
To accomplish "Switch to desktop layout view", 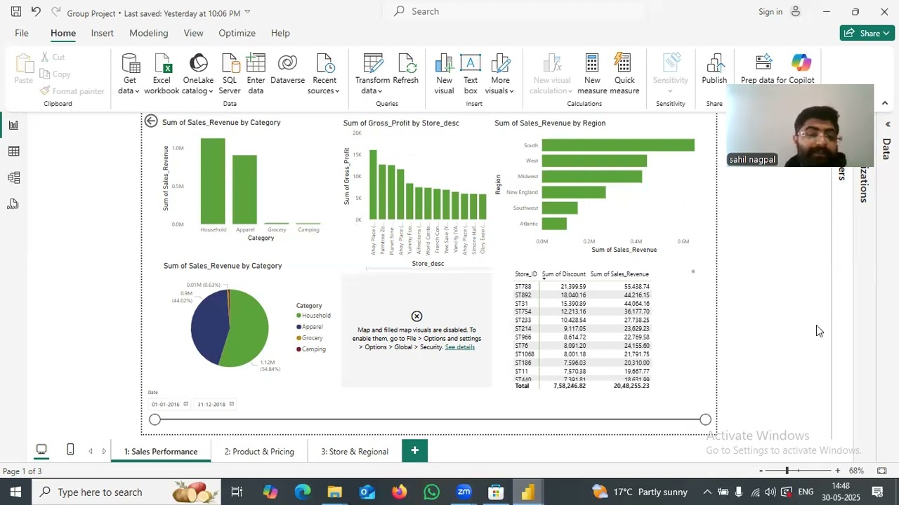I will [x=41, y=450].
